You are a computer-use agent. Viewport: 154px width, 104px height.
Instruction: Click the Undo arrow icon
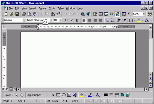click(65, 14)
